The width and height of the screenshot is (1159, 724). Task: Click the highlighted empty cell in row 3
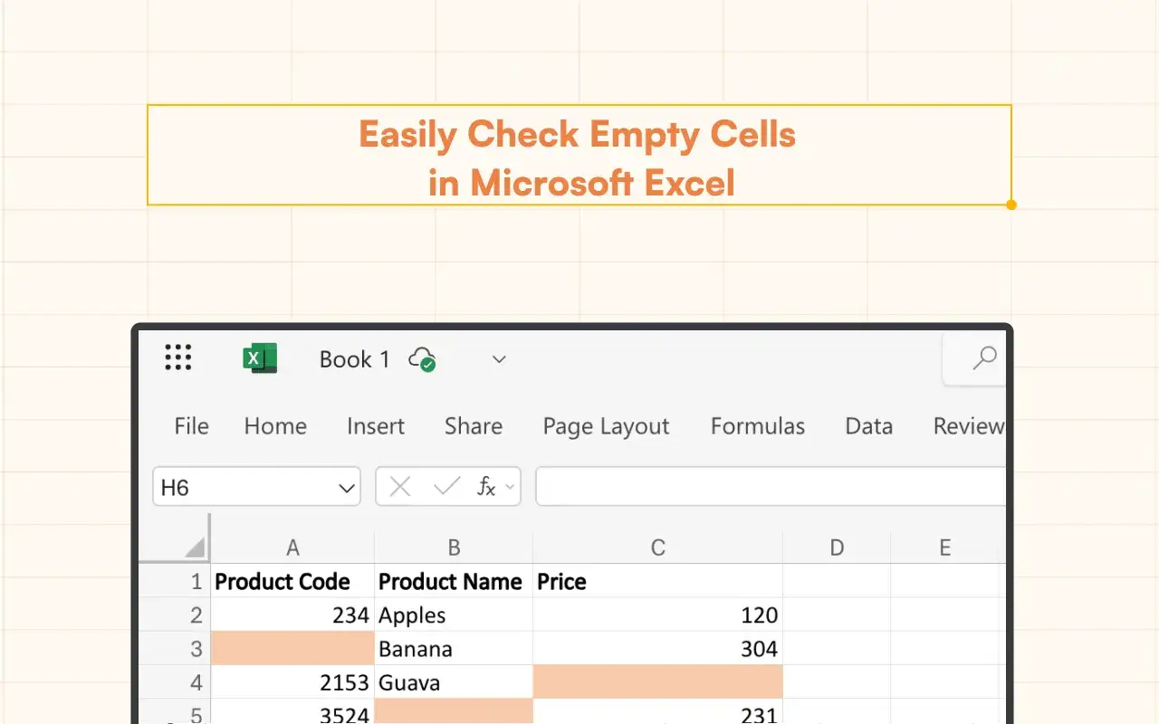click(292, 648)
